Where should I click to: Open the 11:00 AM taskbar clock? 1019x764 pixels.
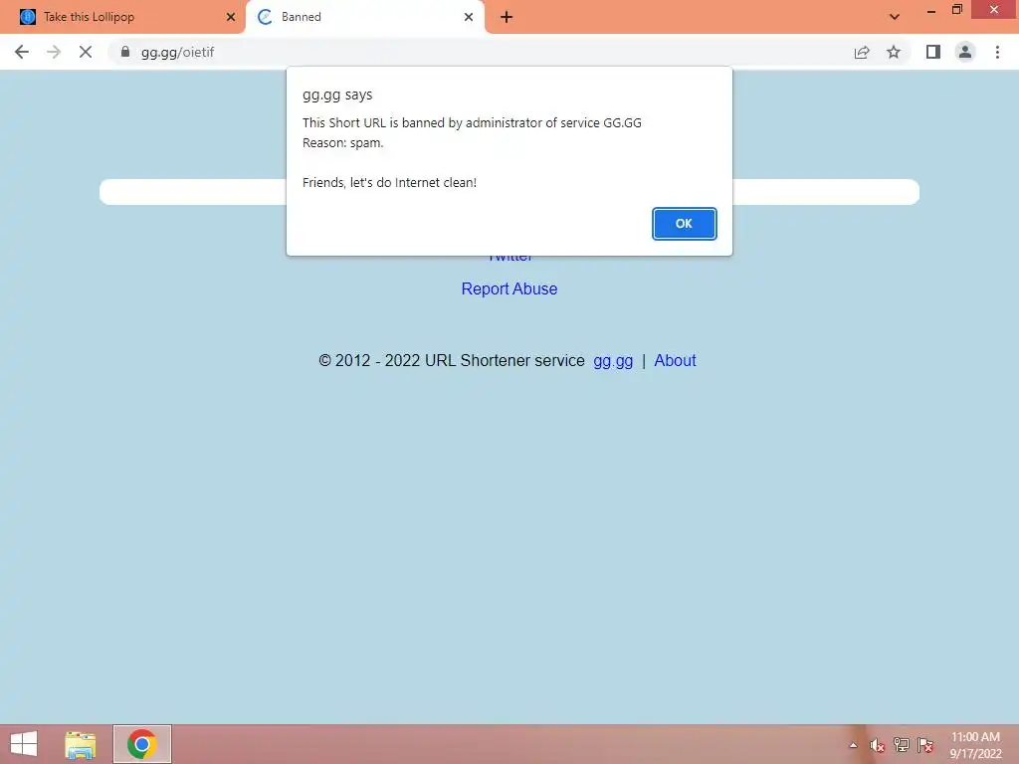click(975, 745)
